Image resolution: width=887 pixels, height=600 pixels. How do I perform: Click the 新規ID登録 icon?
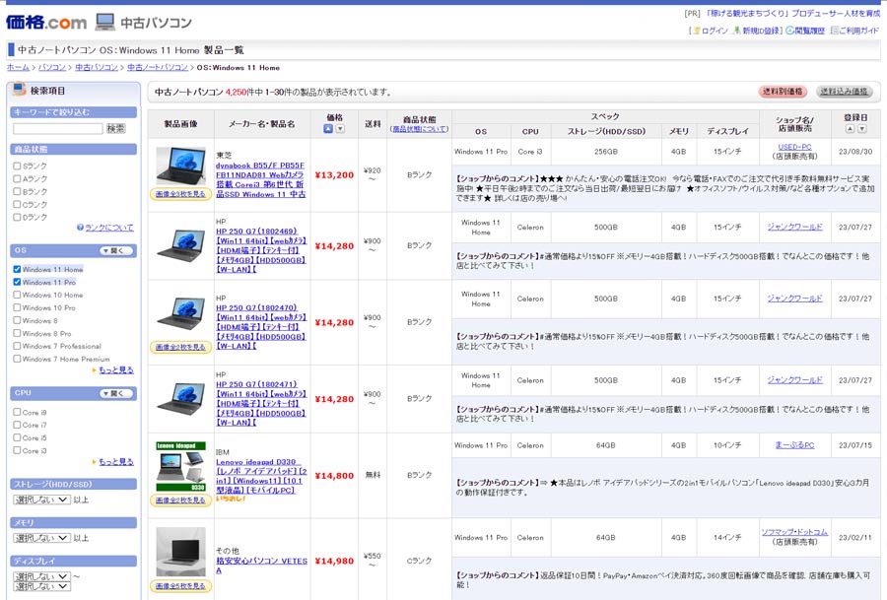click(736, 31)
